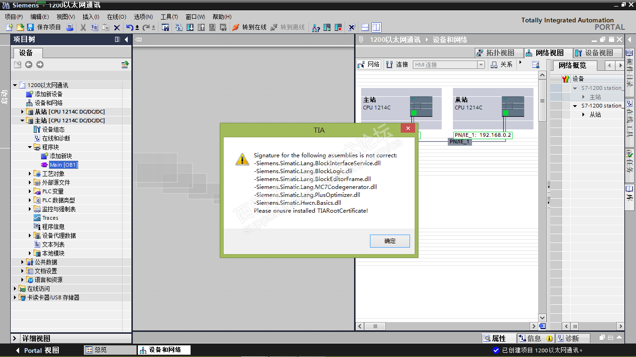Expand the 详细视图 detail view panel
The height and width of the screenshot is (357, 636).
tap(15, 338)
